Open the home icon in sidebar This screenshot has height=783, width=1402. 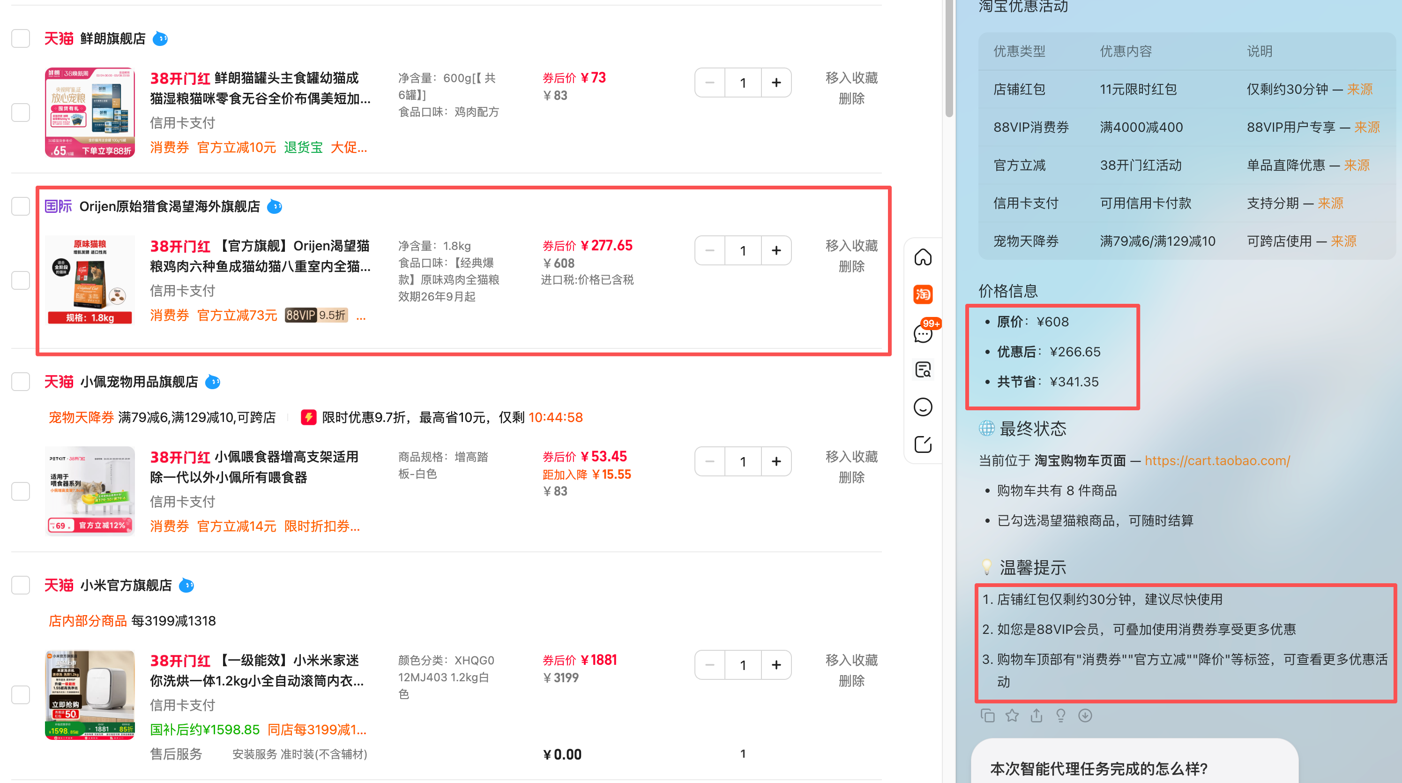click(924, 257)
